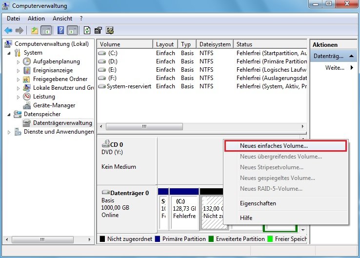Open the Aktion menu
Image resolution: width=360 pixels, height=258 pixels.
coord(36,19)
